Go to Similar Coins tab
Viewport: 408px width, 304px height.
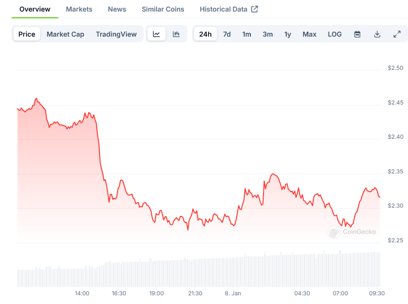coord(163,9)
